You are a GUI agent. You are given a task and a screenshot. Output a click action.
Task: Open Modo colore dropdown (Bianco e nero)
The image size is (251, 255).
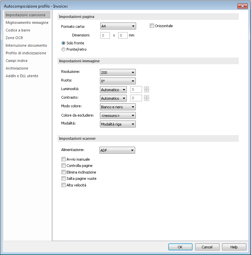[118, 107]
